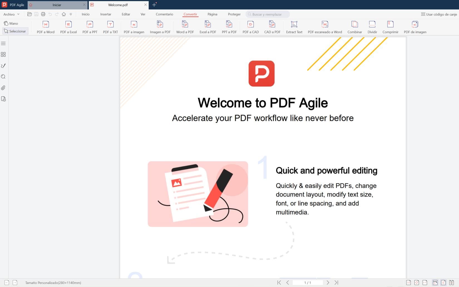
Task: Switch to the Ver tab
Action: click(143, 14)
